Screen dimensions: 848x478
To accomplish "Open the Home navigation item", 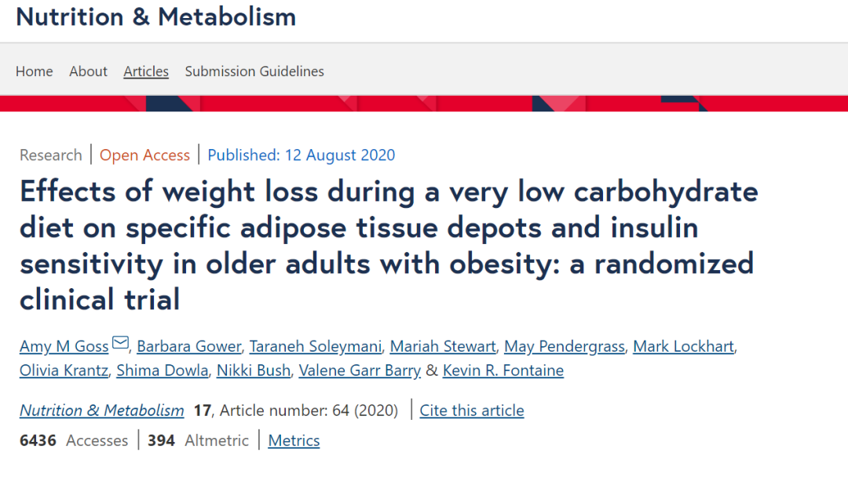I will [34, 71].
